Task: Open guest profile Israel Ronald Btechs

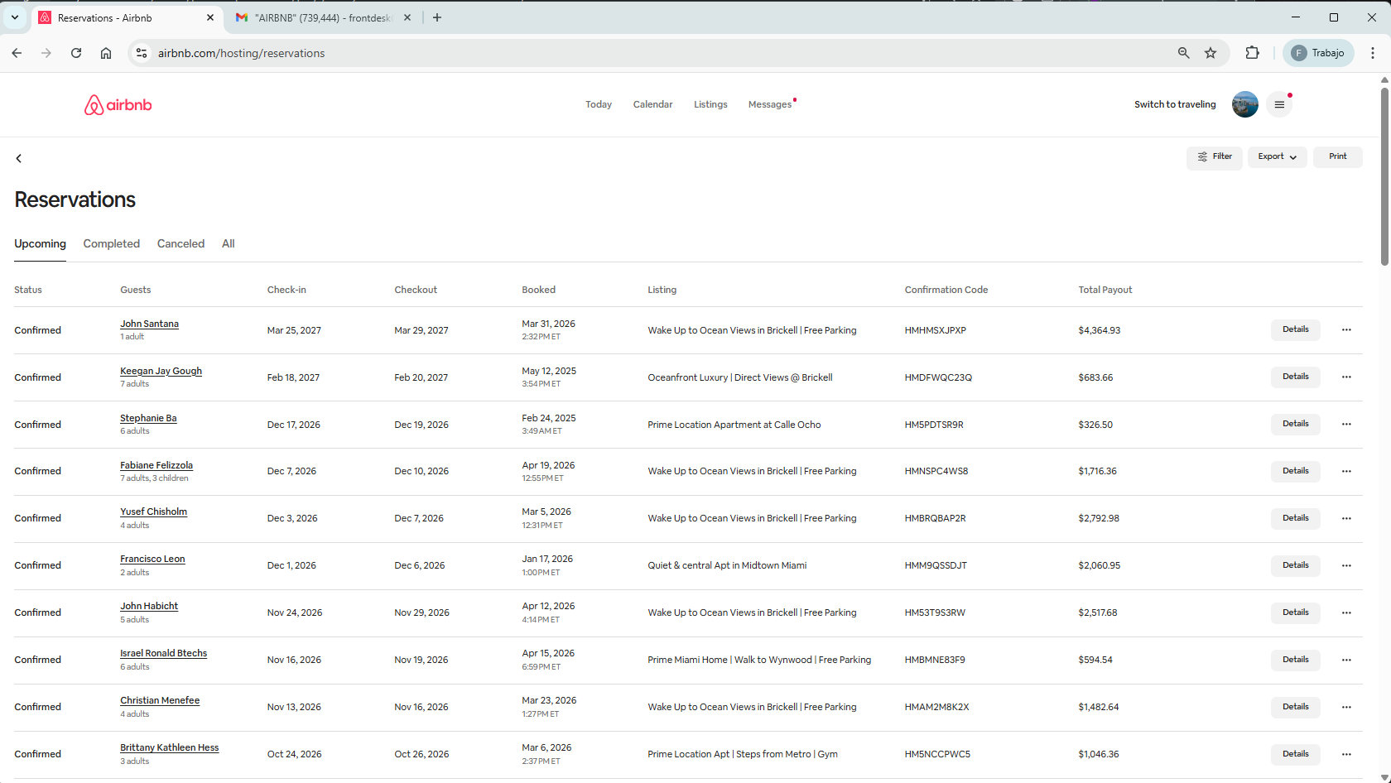Action: point(163,653)
